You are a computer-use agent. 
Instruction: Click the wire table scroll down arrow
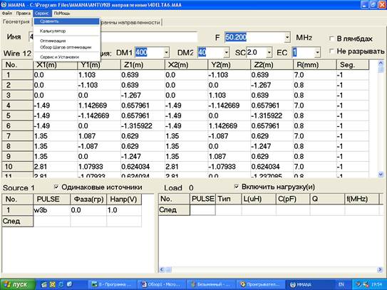(381, 175)
